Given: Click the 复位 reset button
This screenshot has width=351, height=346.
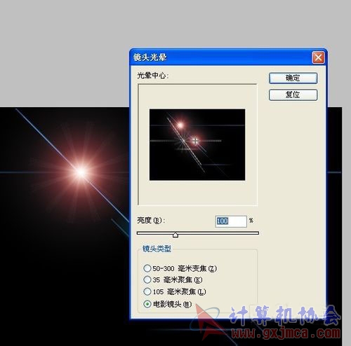Looking at the screenshot, I should point(293,95).
